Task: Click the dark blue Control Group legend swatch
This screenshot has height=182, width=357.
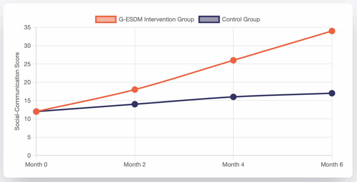Action: click(x=209, y=19)
